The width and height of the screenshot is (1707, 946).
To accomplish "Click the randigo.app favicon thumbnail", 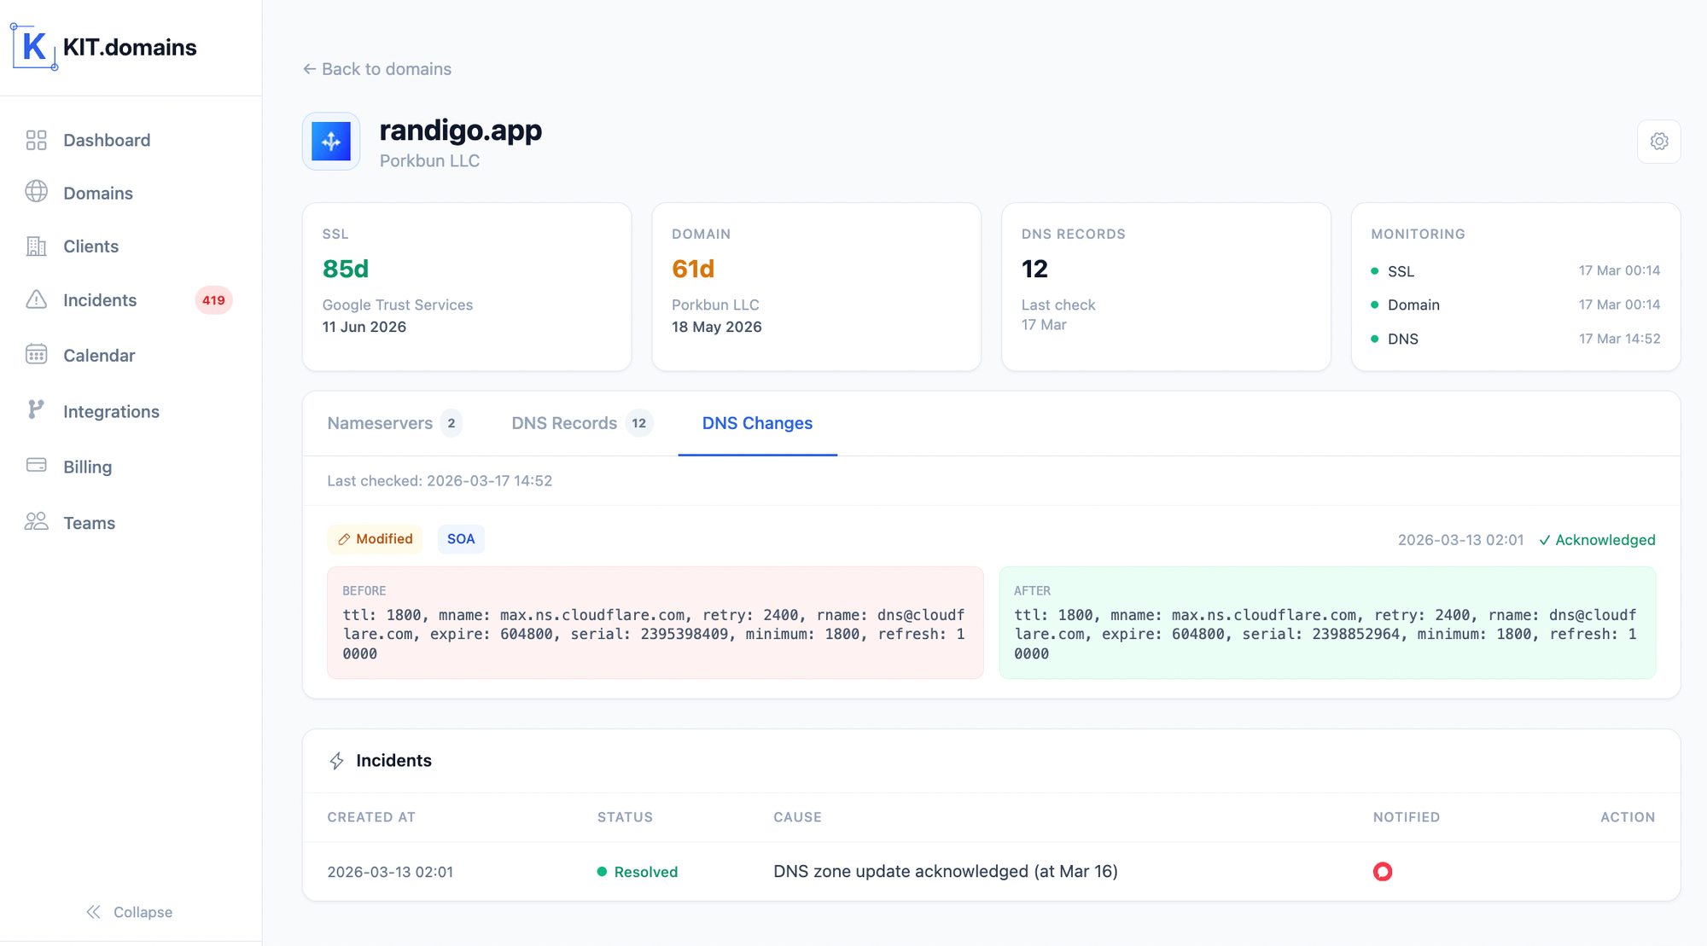I will [331, 142].
